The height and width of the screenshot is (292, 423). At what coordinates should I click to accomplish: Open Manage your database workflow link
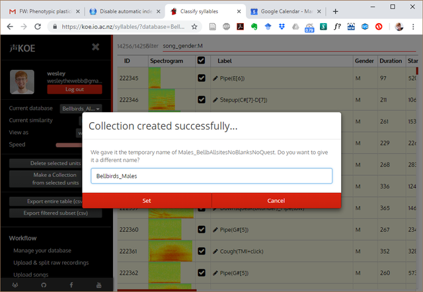point(42,250)
